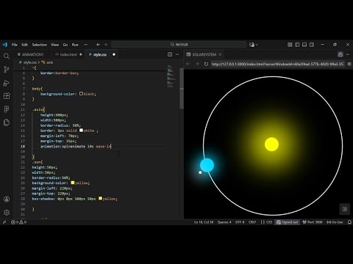This screenshot has height=264, width=353.
Task: Click the editor vertical scrollbar
Action: (182, 89)
